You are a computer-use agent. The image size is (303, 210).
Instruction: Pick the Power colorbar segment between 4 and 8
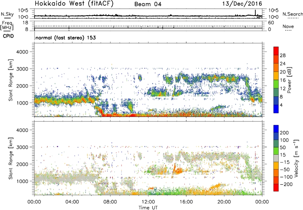[x=276, y=100]
